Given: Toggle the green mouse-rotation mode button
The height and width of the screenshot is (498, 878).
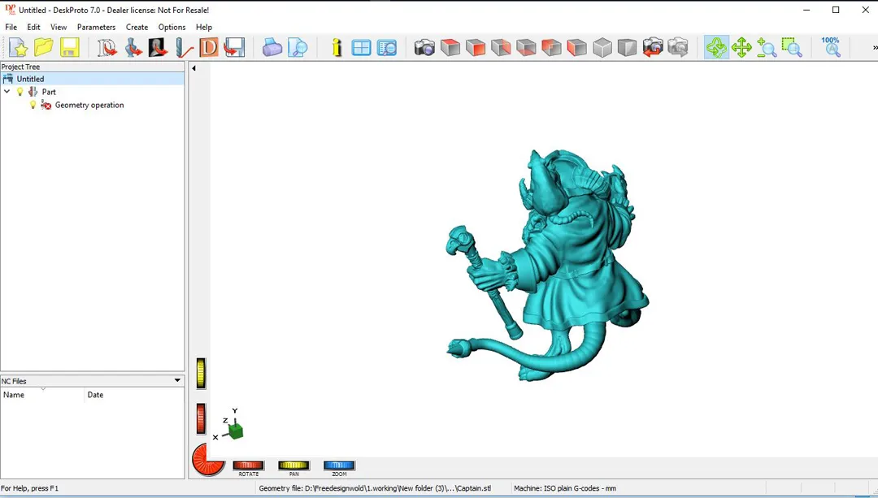Looking at the screenshot, I should click(x=716, y=48).
